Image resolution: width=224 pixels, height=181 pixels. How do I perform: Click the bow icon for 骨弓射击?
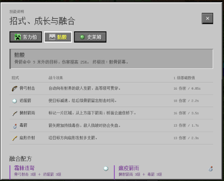[15, 89]
